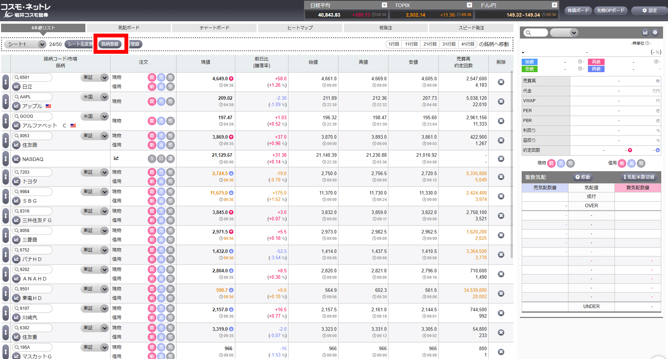
Task: Switch to the ヒートマップ tab
Action: pyautogui.click(x=300, y=28)
